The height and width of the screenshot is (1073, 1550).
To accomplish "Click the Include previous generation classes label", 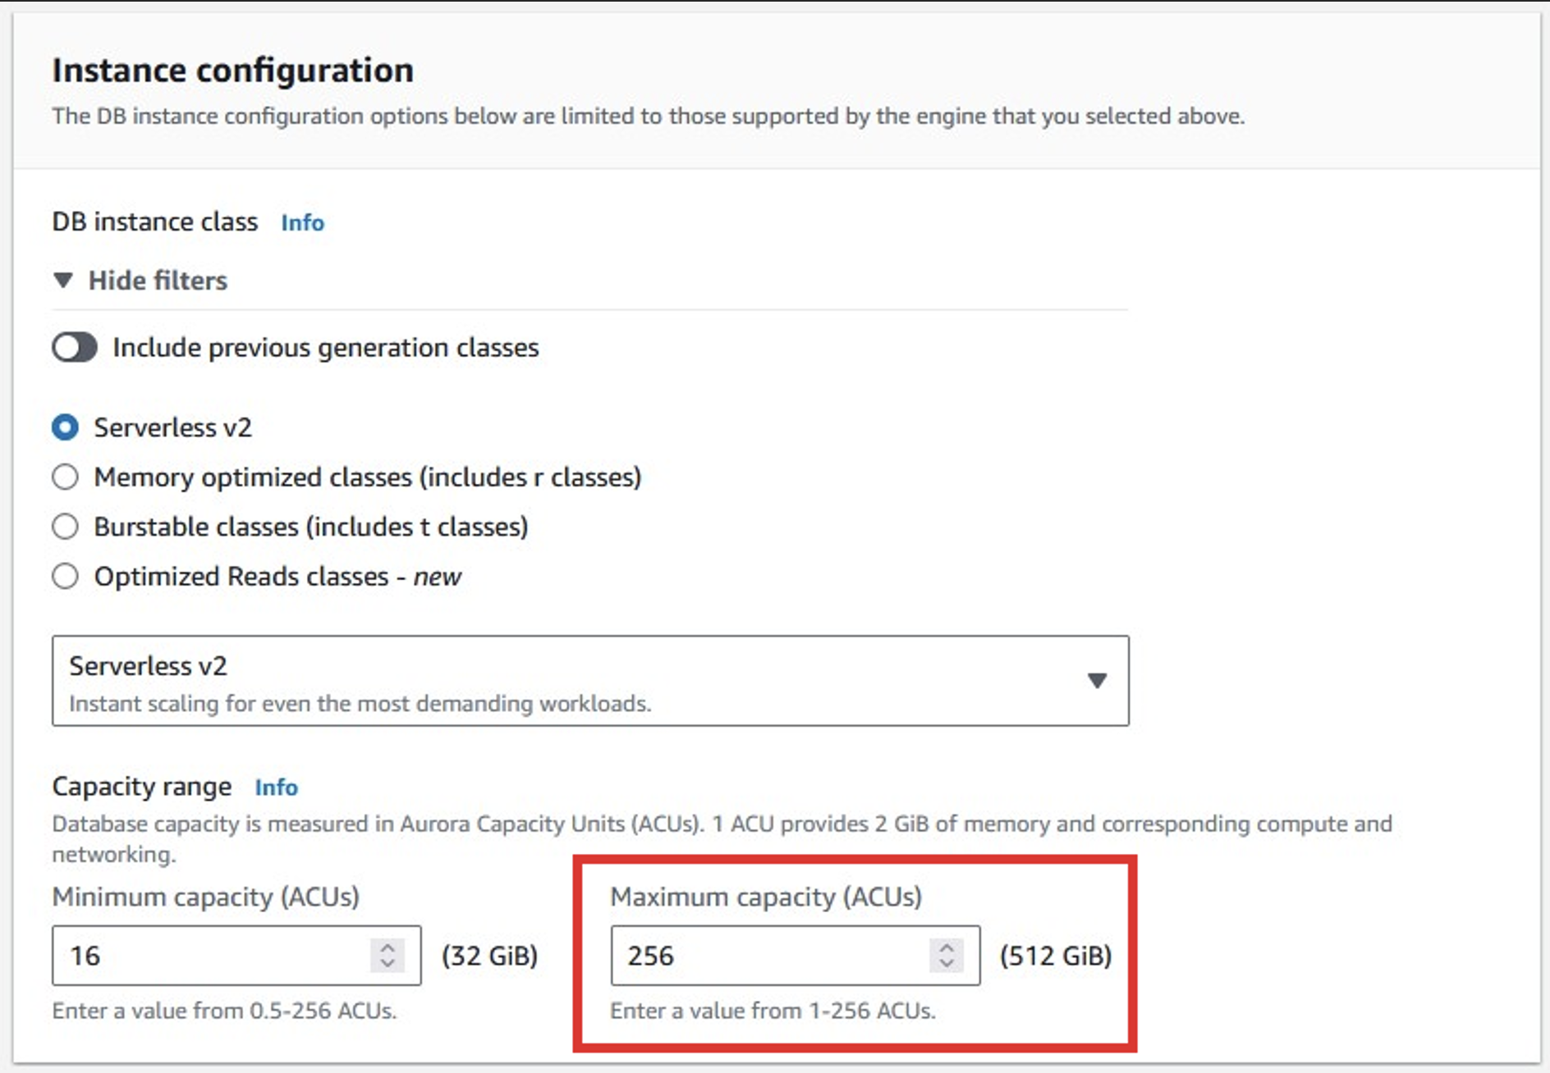I will (326, 347).
